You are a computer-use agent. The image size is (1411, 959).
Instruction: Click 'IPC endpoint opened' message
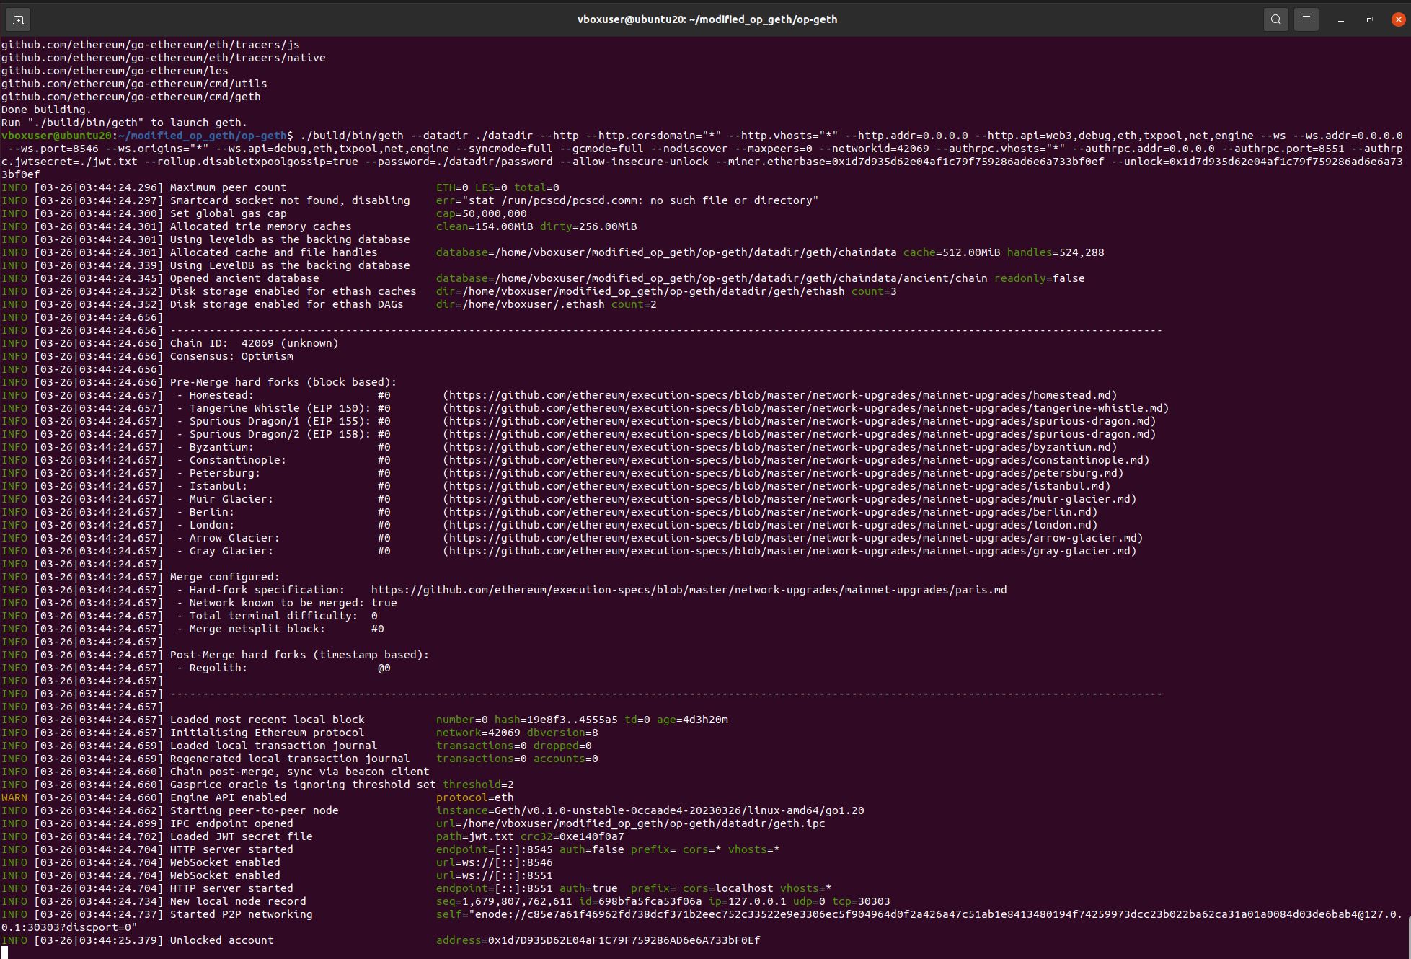click(x=231, y=823)
